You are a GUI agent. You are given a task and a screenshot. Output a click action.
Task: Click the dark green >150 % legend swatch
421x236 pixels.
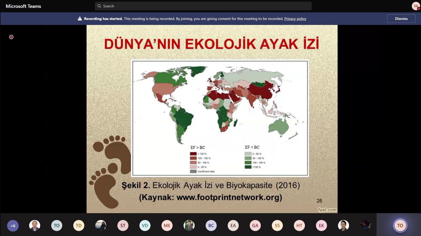pos(248,167)
